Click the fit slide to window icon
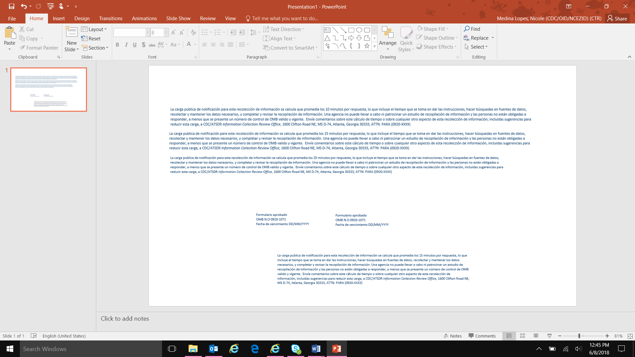The height and width of the screenshot is (357, 635). click(x=630, y=336)
